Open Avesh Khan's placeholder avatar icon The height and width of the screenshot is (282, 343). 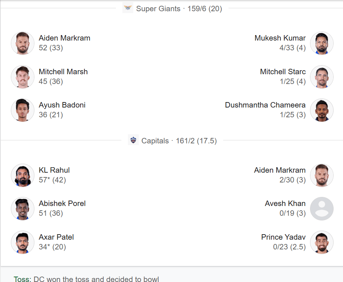click(322, 209)
